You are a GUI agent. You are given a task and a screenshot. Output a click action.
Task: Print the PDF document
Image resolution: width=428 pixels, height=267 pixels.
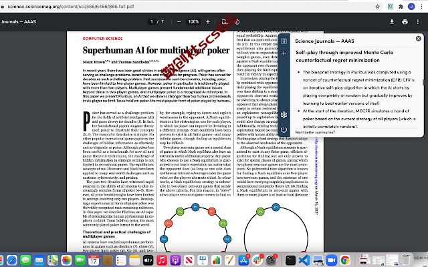tap(405, 21)
